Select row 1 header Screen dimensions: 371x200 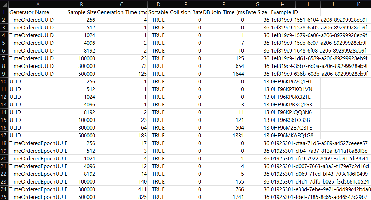pos(4,12)
